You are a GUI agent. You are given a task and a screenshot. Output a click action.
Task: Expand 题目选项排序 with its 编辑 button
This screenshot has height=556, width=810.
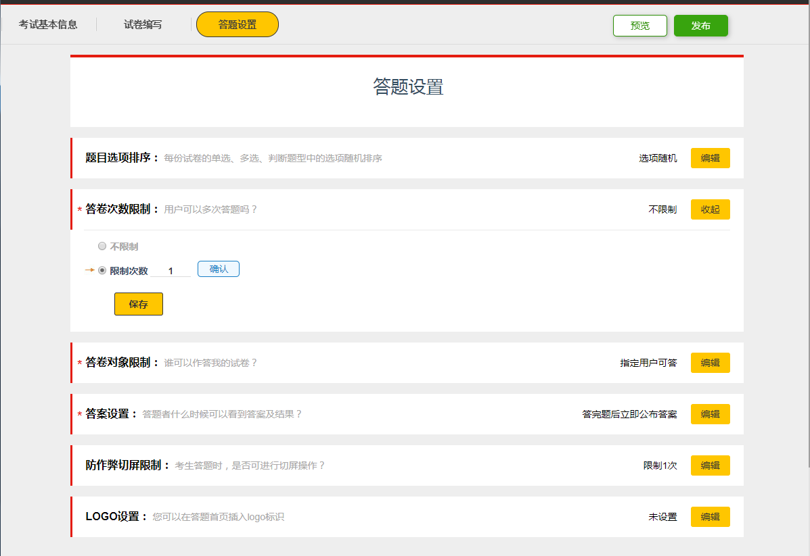click(710, 158)
